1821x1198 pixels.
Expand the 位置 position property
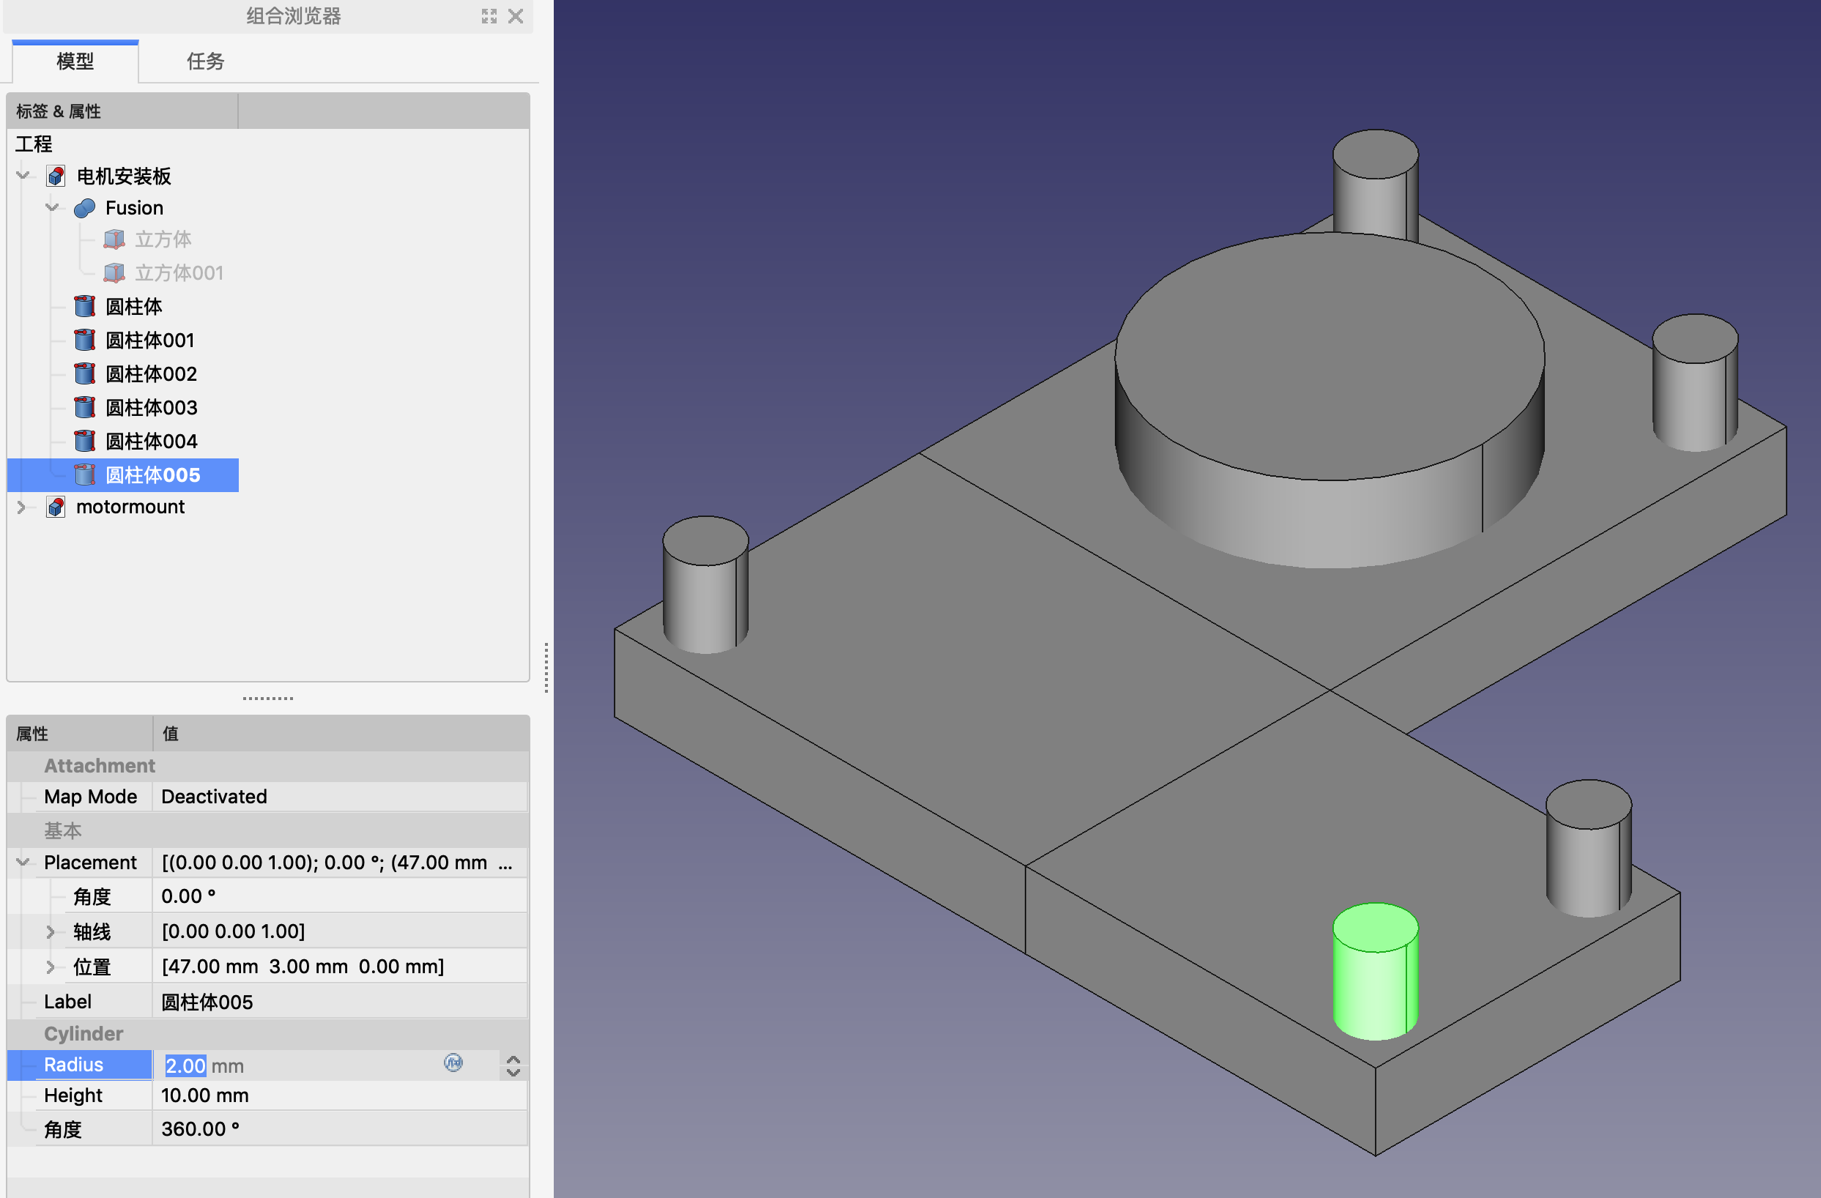click(51, 966)
